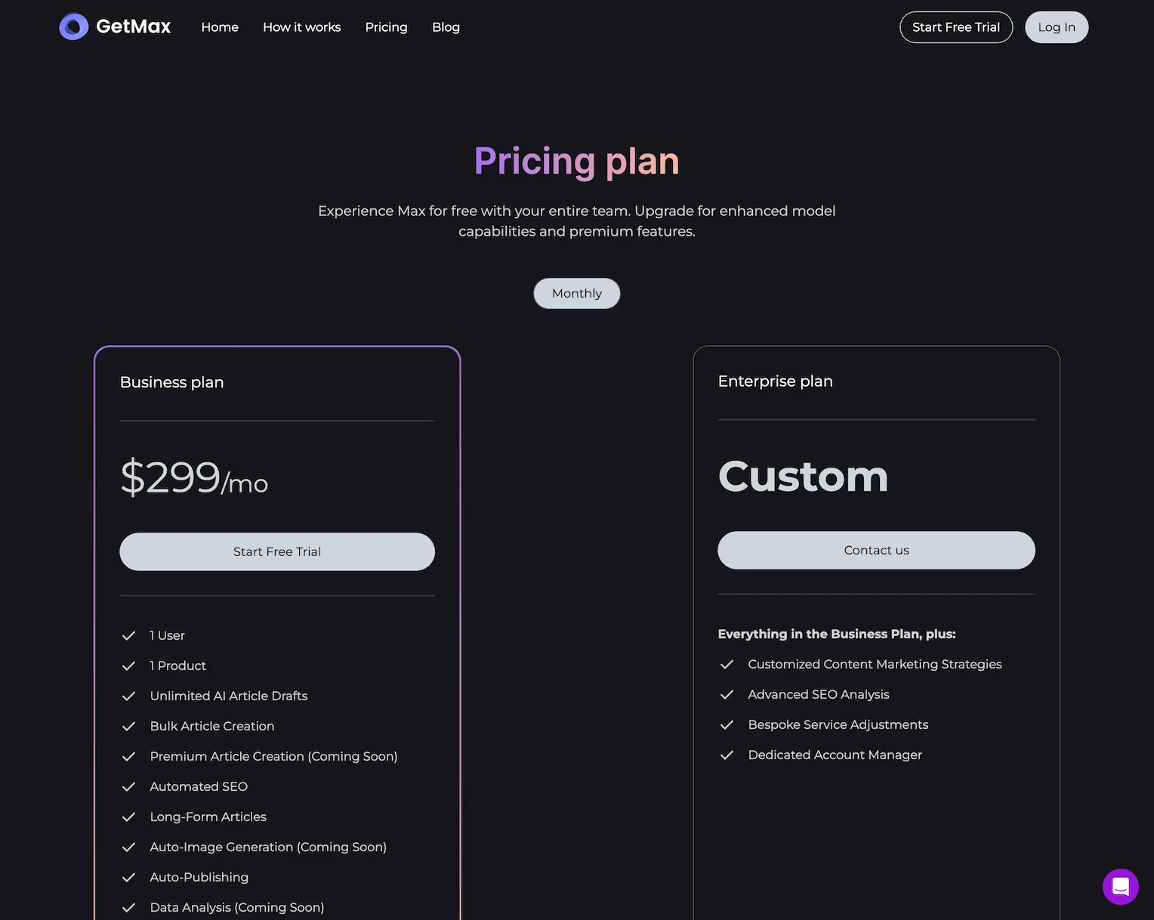This screenshot has width=1154, height=920.
Task: Click the Log In button
Action: coord(1056,26)
